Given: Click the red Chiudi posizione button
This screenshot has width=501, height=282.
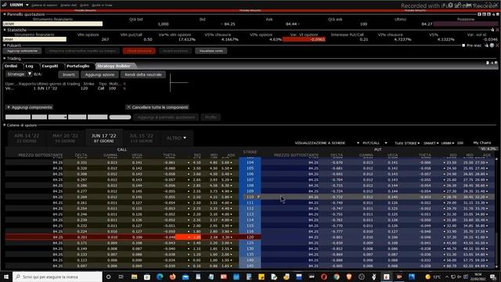Looking at the screenshot, I should pyautogui.click(x=139, y=51).
